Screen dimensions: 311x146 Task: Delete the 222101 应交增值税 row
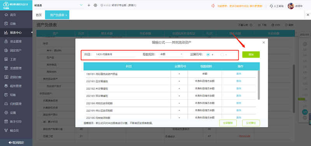(239, 81)
